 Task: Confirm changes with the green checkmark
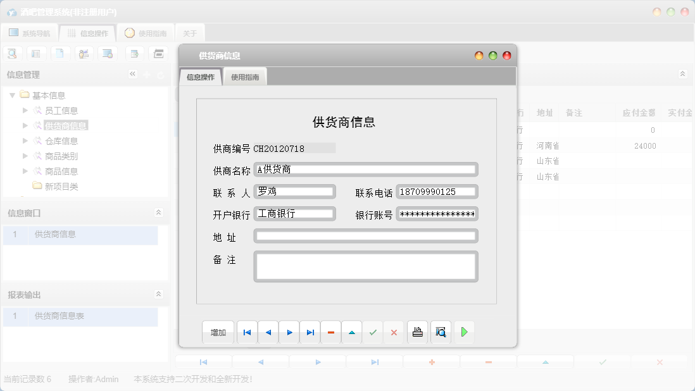click(373, 332)
